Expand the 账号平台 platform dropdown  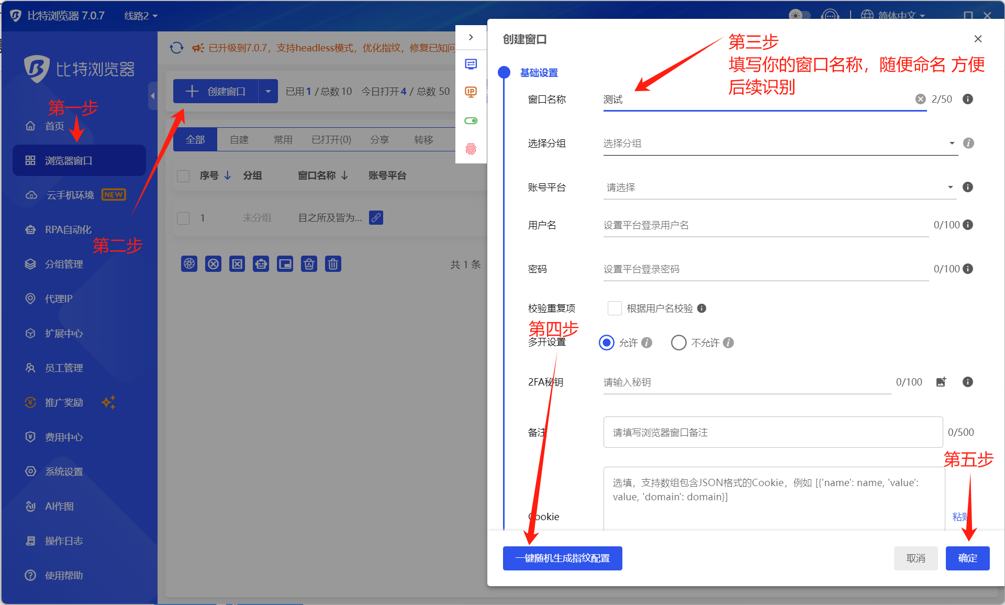point(780,187)
